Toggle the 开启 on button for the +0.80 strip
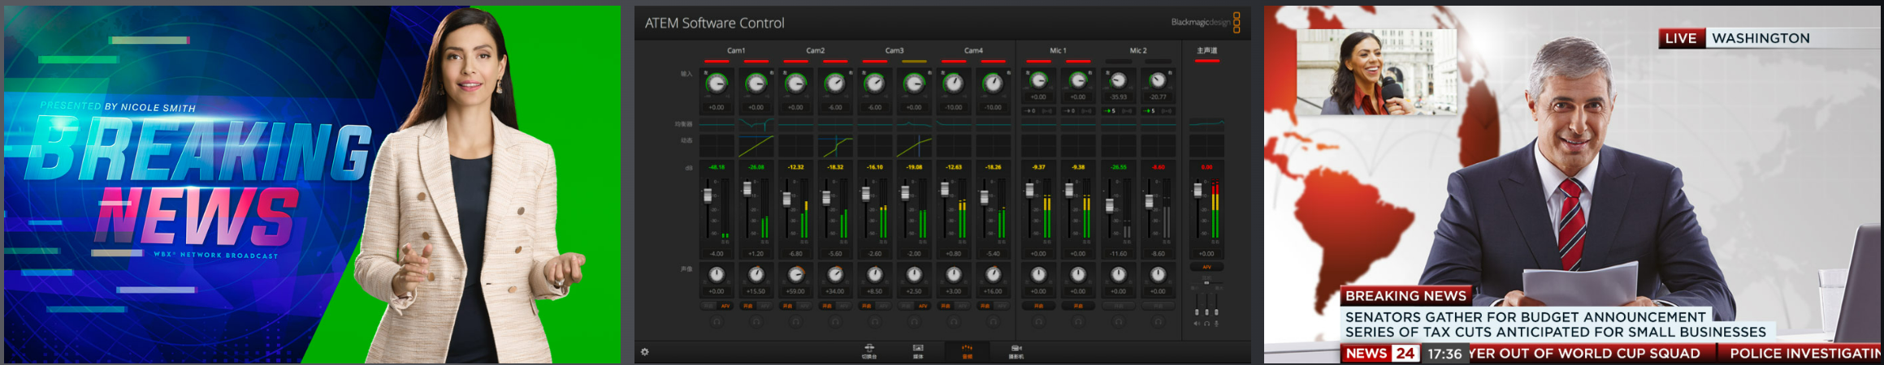This screenshot has width=1884, height=365. (945, 306)
